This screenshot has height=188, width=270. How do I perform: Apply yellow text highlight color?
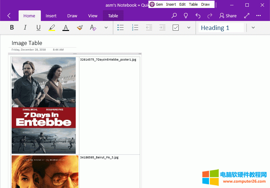[52, 28]
